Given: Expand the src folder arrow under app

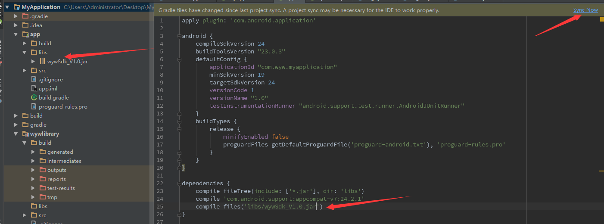Looking at the screenshot, I should pos(25,70).
